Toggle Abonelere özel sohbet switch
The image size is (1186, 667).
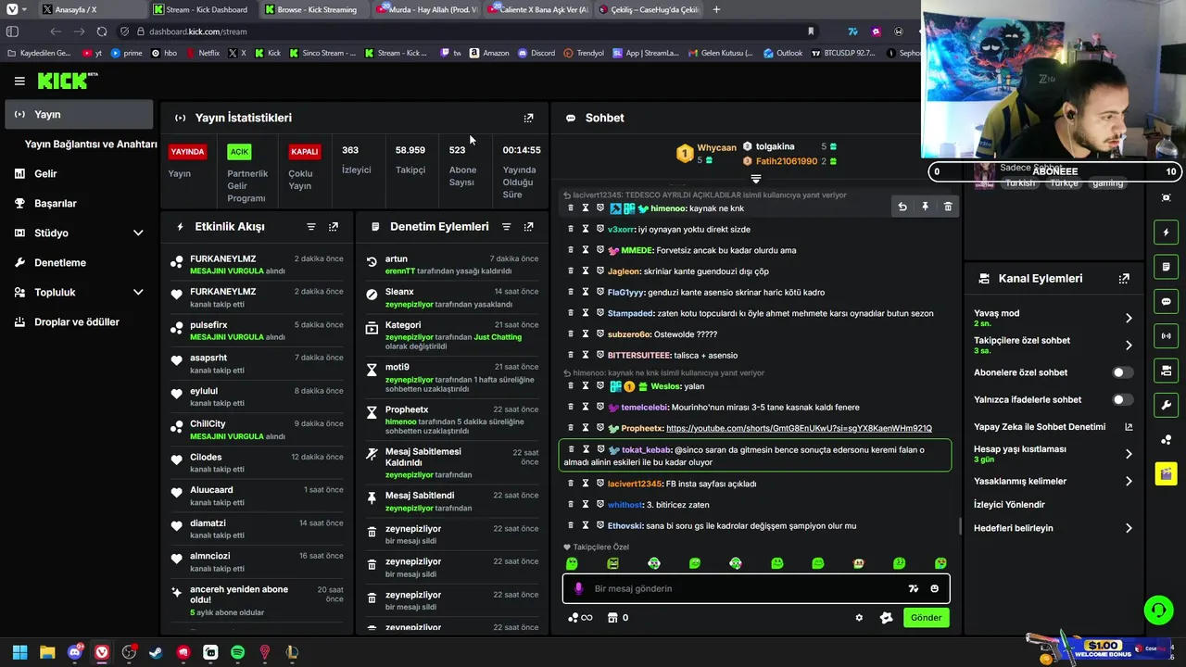click(1122, 372)
